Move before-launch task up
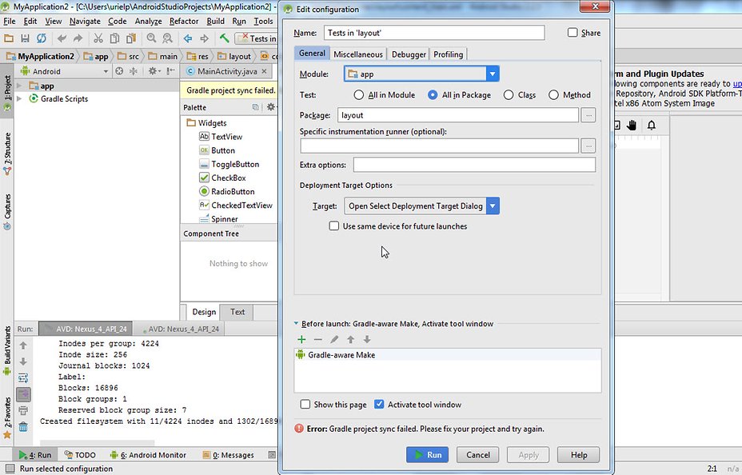 351,339
